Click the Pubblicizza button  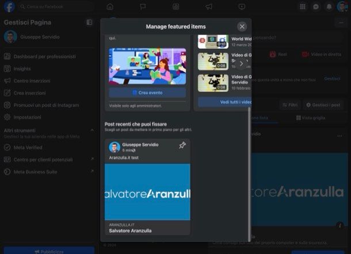pyautogui.click(x=49, y=251)
